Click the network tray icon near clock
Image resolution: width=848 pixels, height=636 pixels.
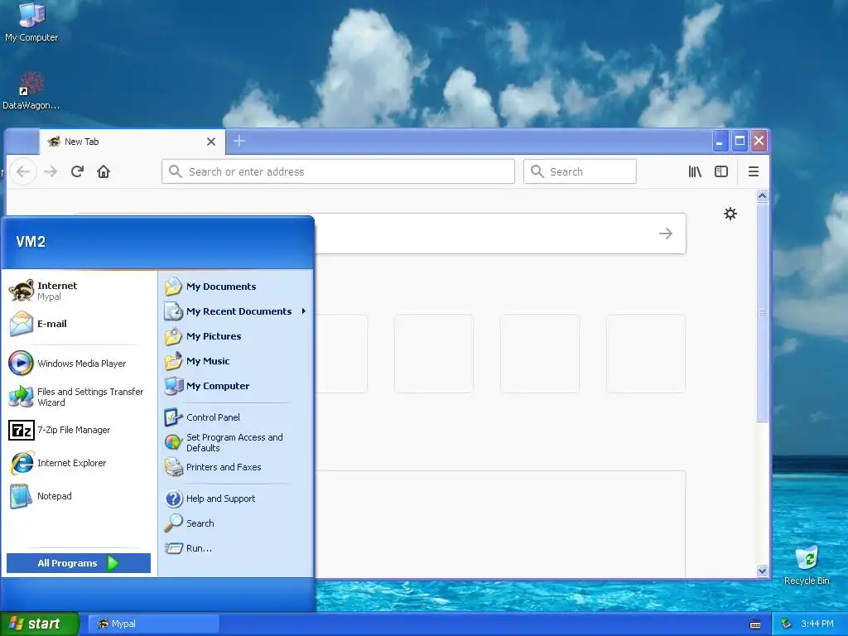pyautogui.click(x=787, y=624)
